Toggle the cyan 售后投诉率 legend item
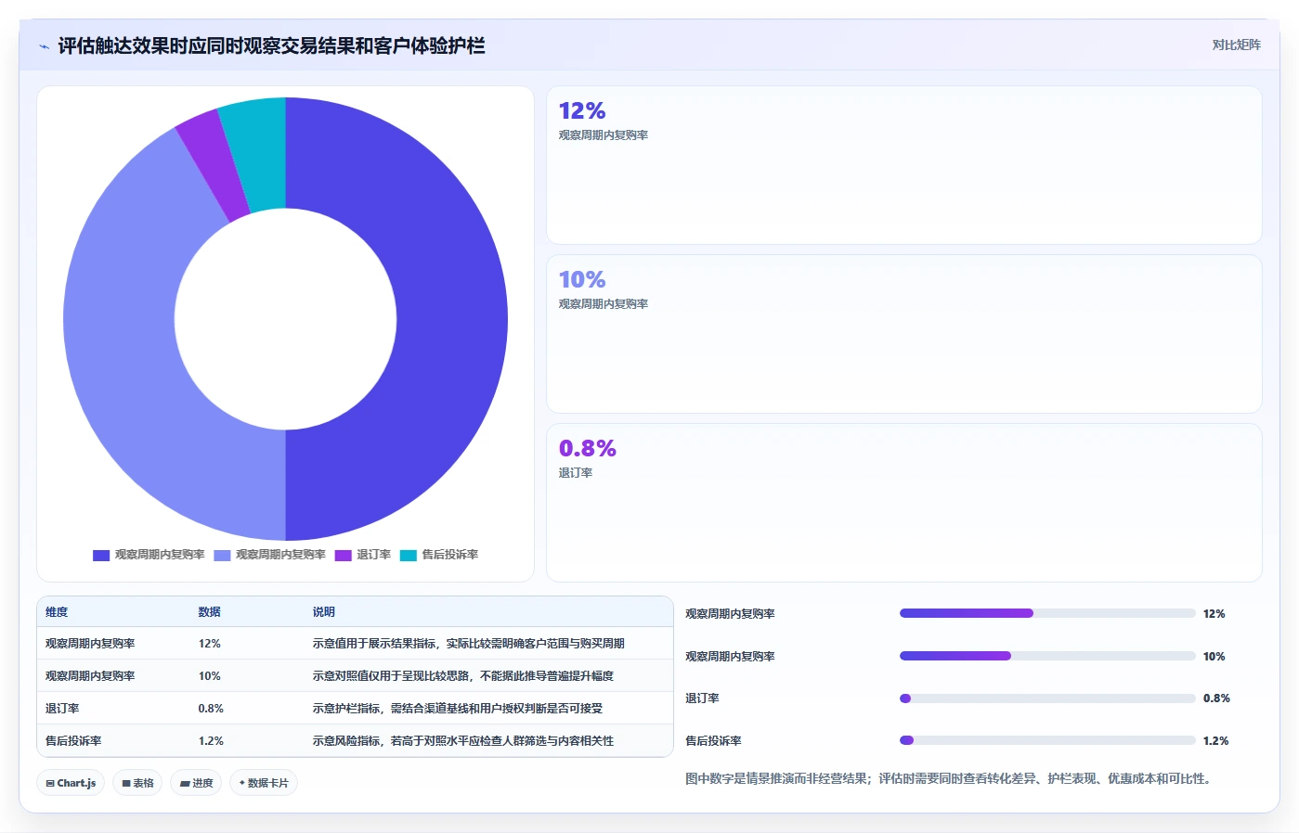 tap(439, 555)
